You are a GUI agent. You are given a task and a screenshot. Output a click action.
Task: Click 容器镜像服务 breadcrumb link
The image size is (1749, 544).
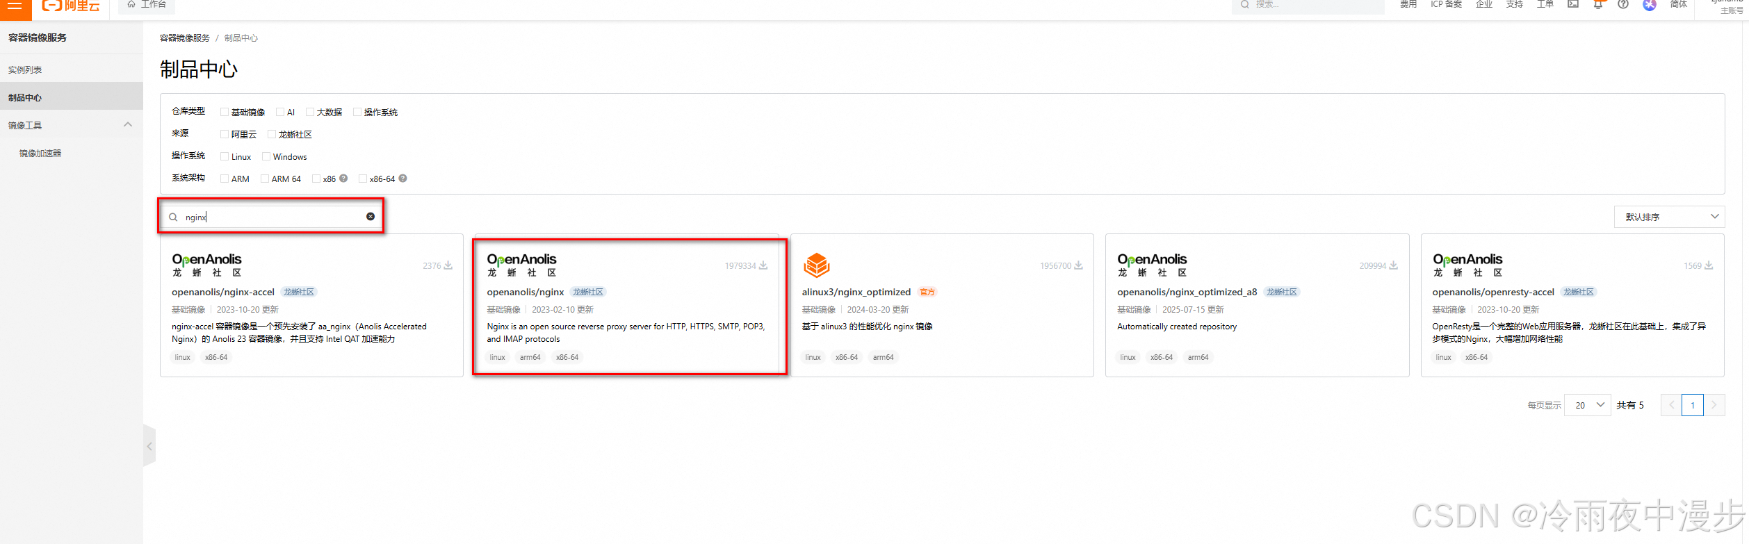185,38
